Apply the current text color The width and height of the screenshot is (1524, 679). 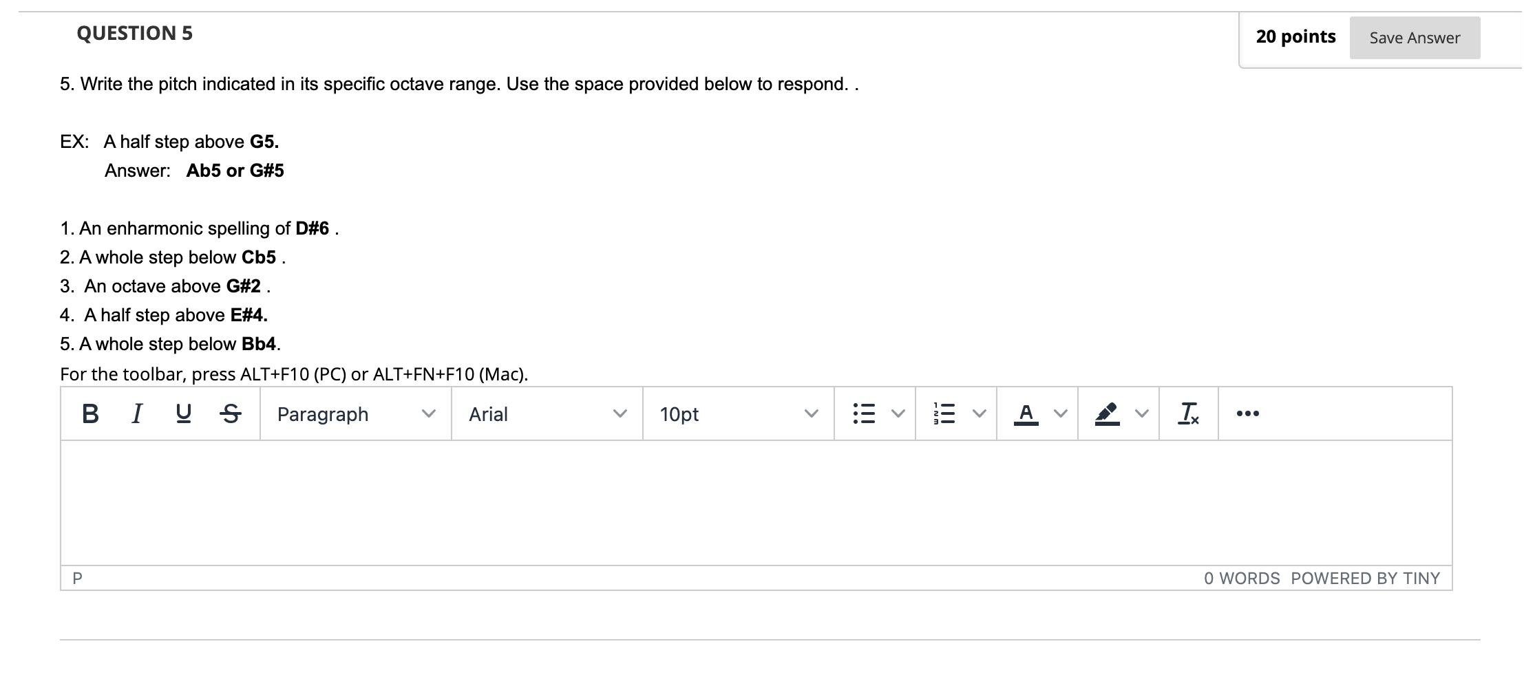tap(1026, 413)
